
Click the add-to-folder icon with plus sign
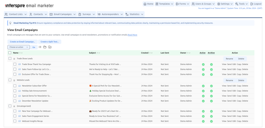coord(50,47)
